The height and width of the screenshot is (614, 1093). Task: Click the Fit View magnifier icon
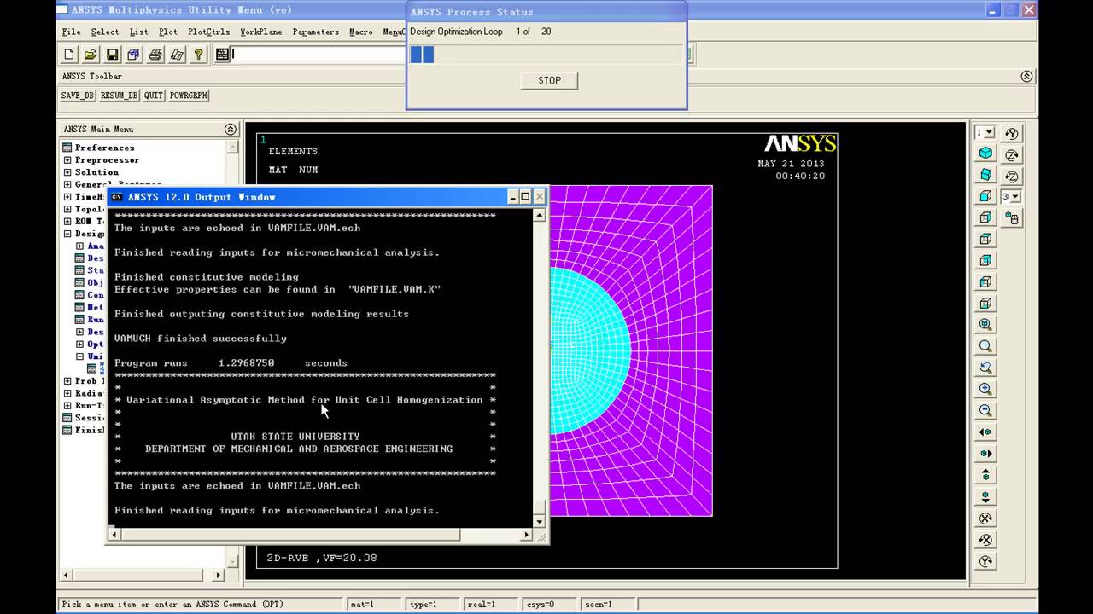[x=985, y=324]
